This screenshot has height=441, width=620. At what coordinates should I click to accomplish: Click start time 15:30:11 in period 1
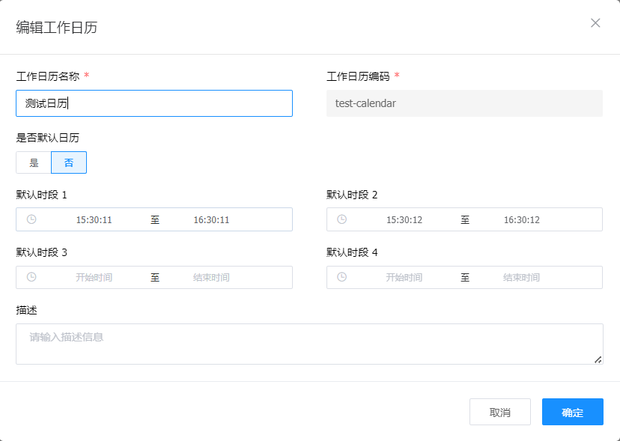[x=94, y=220]
